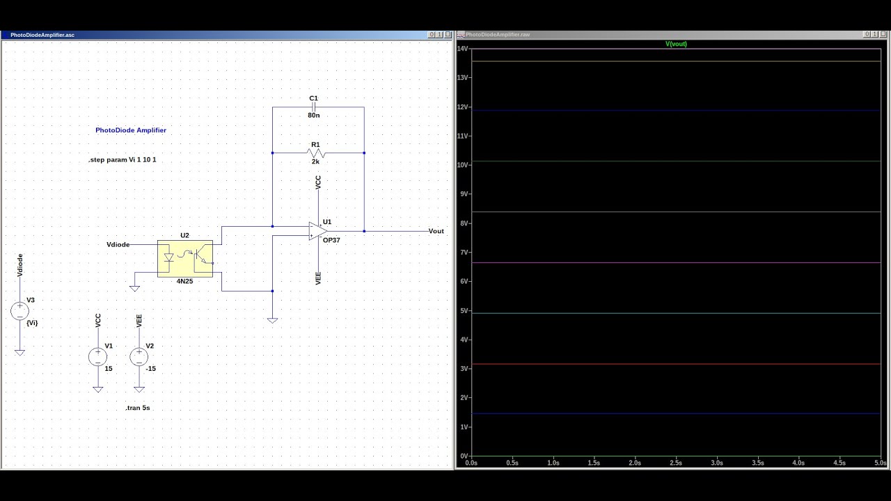The height and width of the screenshot is (501, 891).
Task: Click ground symbol under V1 source
Action: pos(97,390)
